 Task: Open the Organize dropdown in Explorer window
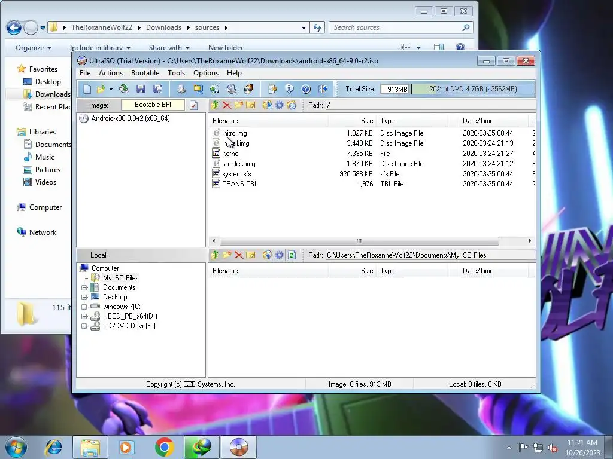tap(34, 48)
